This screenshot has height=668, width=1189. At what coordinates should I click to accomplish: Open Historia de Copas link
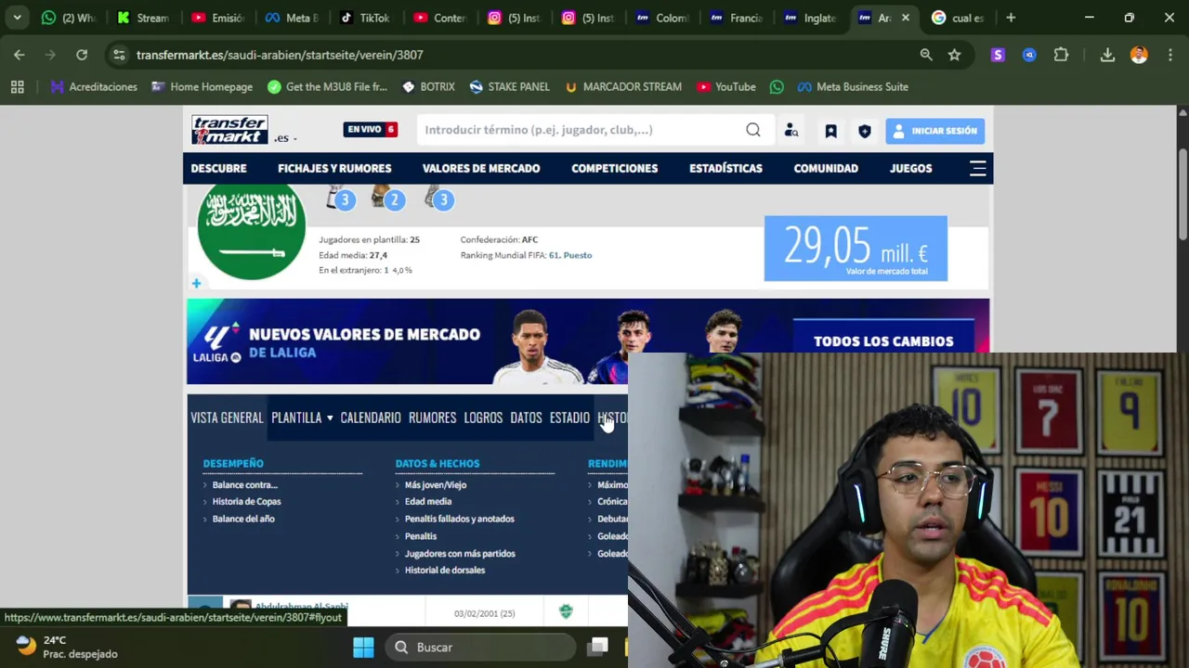click(246, 502)
